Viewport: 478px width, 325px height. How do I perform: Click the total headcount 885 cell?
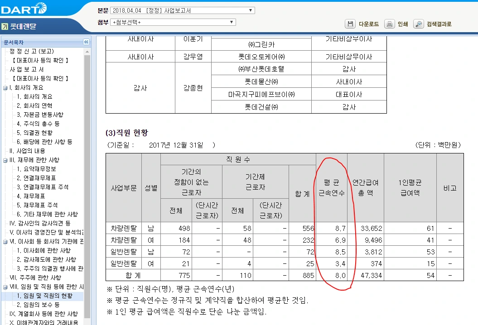(302, 275)
